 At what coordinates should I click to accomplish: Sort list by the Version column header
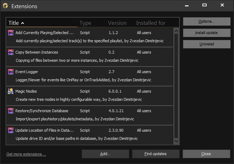117,23
